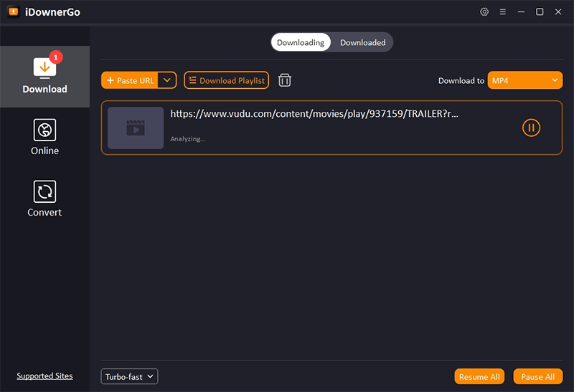
Task: Maximize the iDownerGo window
Action: (540, 11)
